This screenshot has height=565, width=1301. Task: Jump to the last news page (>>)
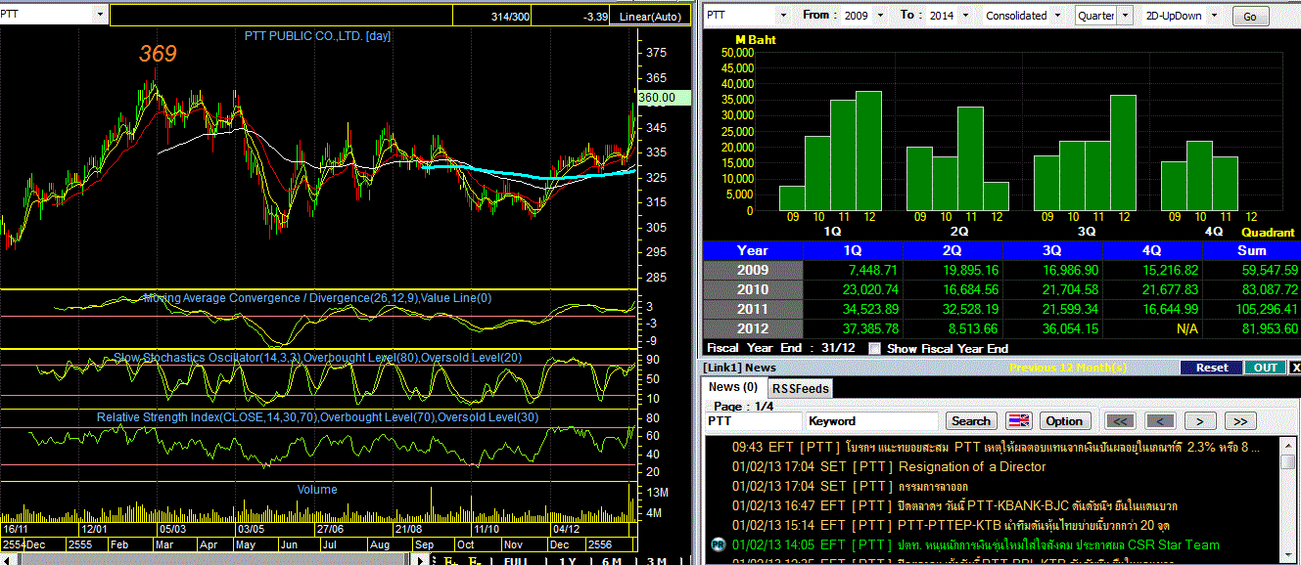(x=1239, y=421)
